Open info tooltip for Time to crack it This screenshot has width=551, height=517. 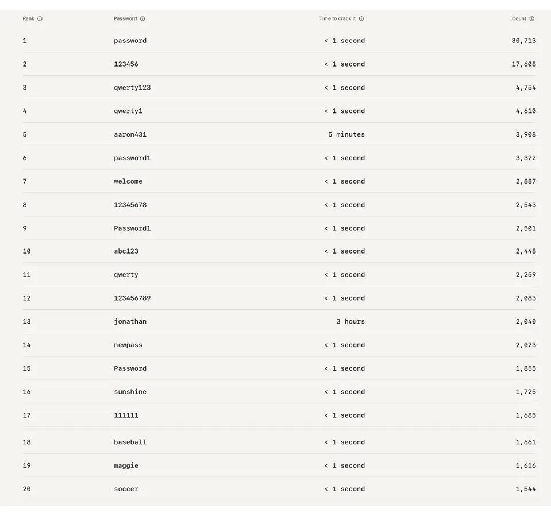pyautogui.click(x=361, y=19)
